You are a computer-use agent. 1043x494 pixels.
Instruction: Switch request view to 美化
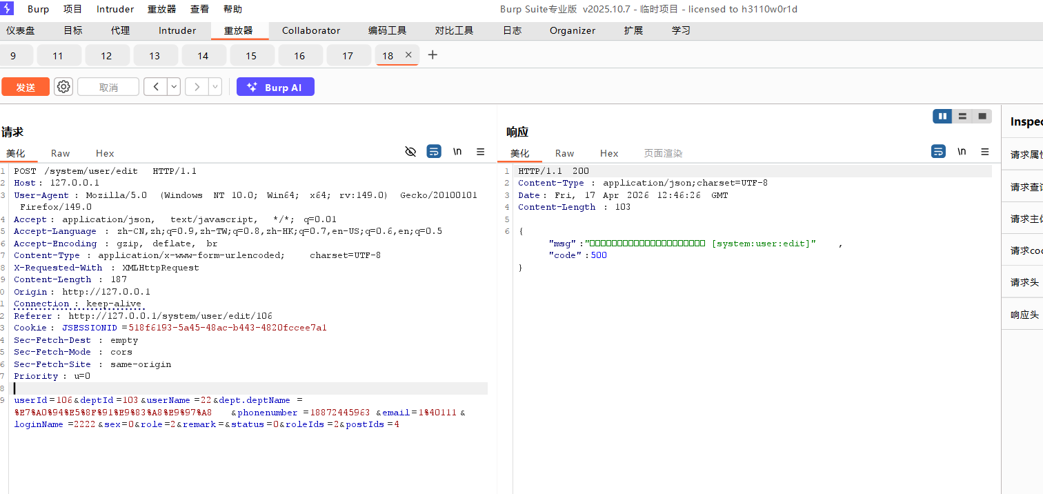16,153
